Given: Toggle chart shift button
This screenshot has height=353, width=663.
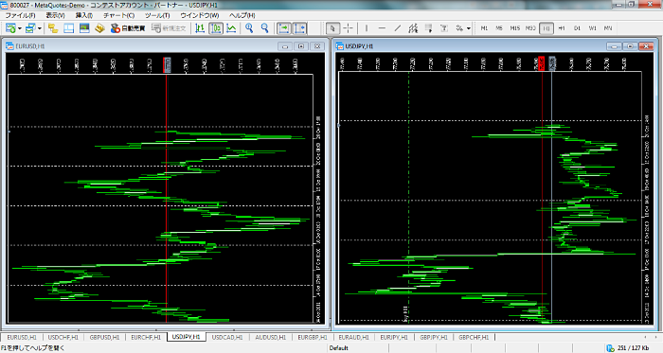Looking at the screenshot, I should 300,28.
